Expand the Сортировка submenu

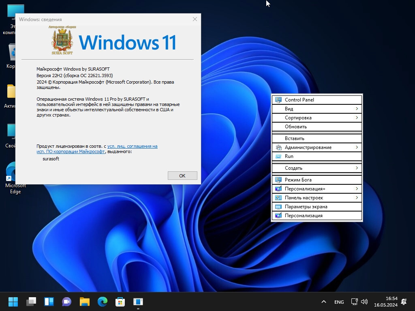tap(317, 118)
